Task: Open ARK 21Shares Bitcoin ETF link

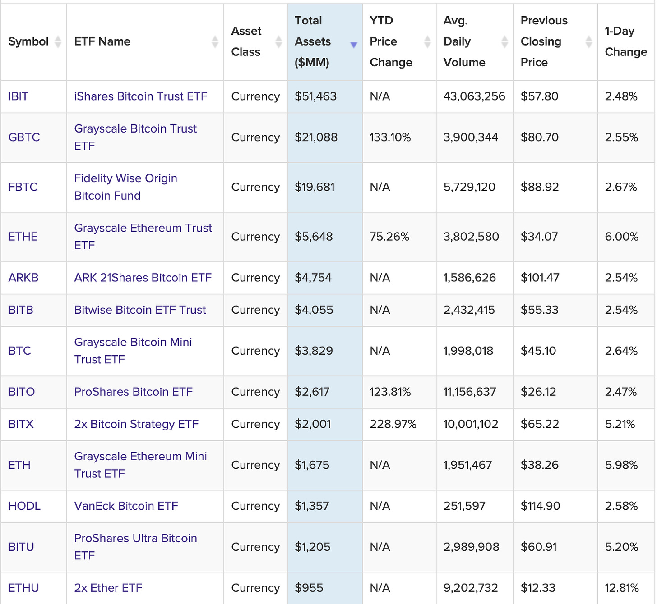Action: 143,278
